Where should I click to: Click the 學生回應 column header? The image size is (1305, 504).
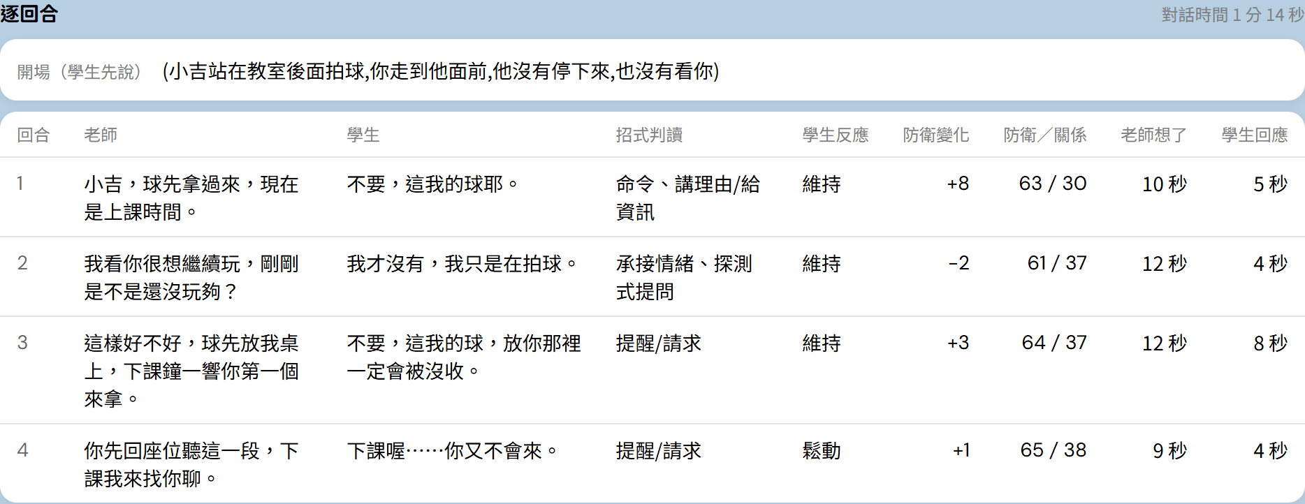tap(1255, 135)
